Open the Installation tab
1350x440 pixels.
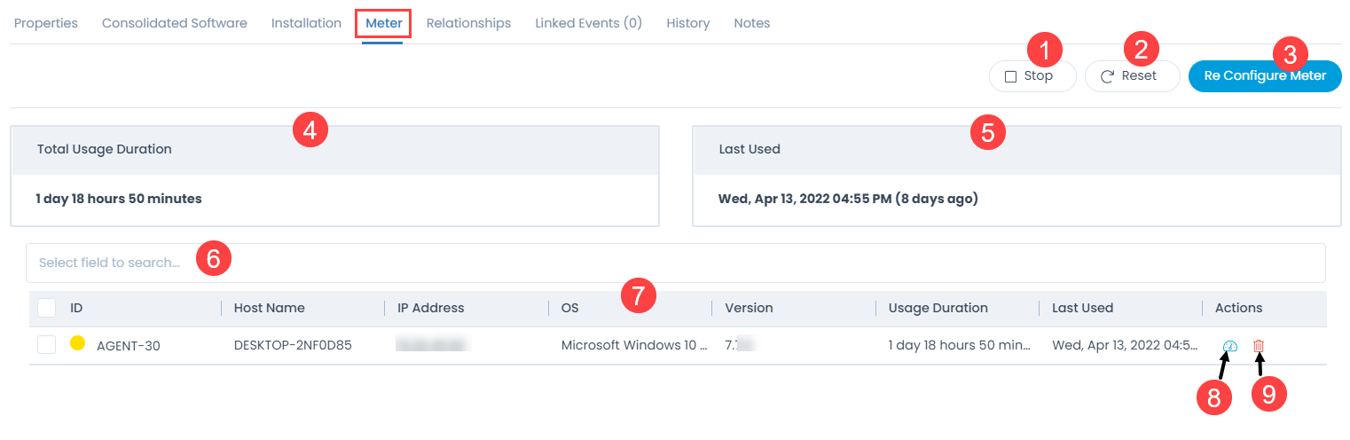tap(306, 23)
